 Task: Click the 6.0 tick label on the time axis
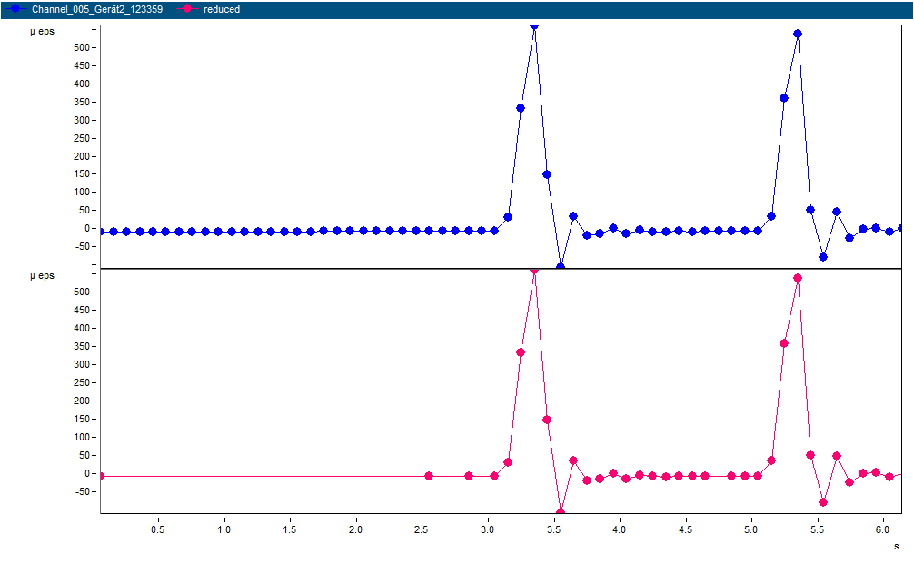pos(883,529)
